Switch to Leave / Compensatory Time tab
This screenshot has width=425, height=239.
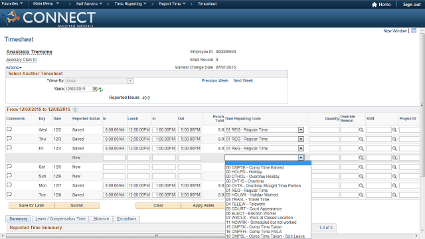[x=60, y=218]
